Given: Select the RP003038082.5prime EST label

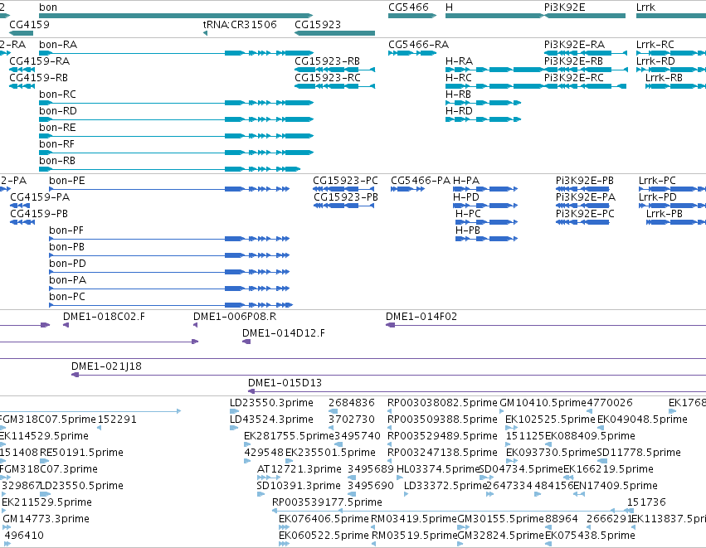Looking at the screenshot, I should click(443, 403).
